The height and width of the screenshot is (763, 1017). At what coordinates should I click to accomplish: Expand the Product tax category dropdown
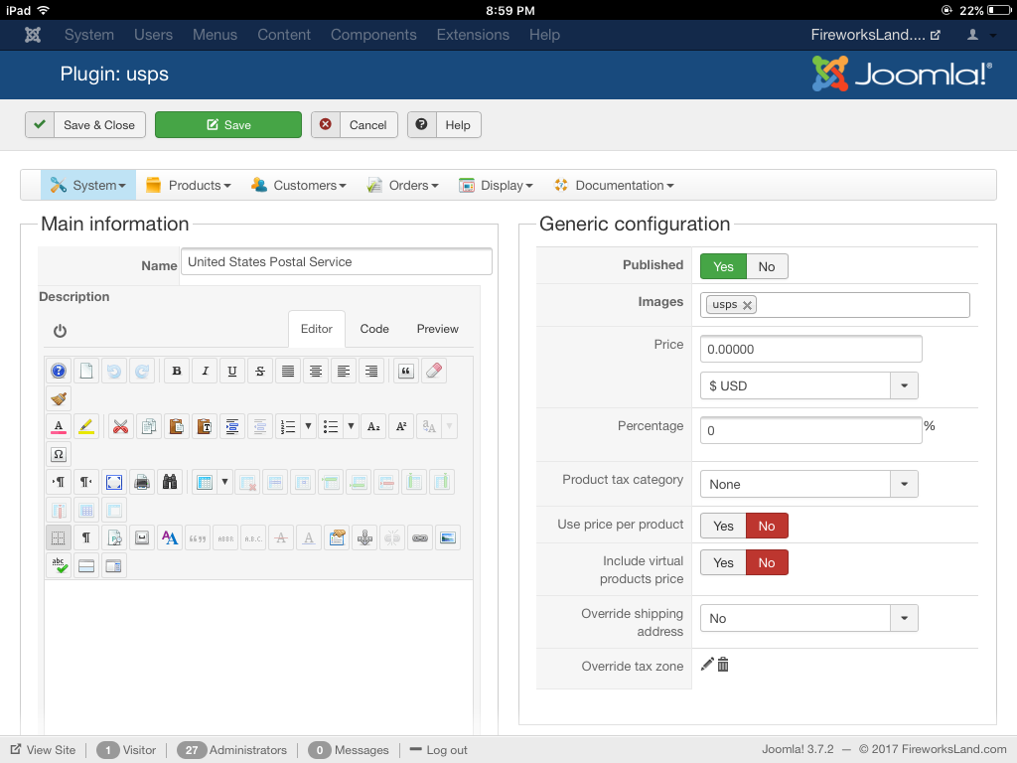point(808,484)
